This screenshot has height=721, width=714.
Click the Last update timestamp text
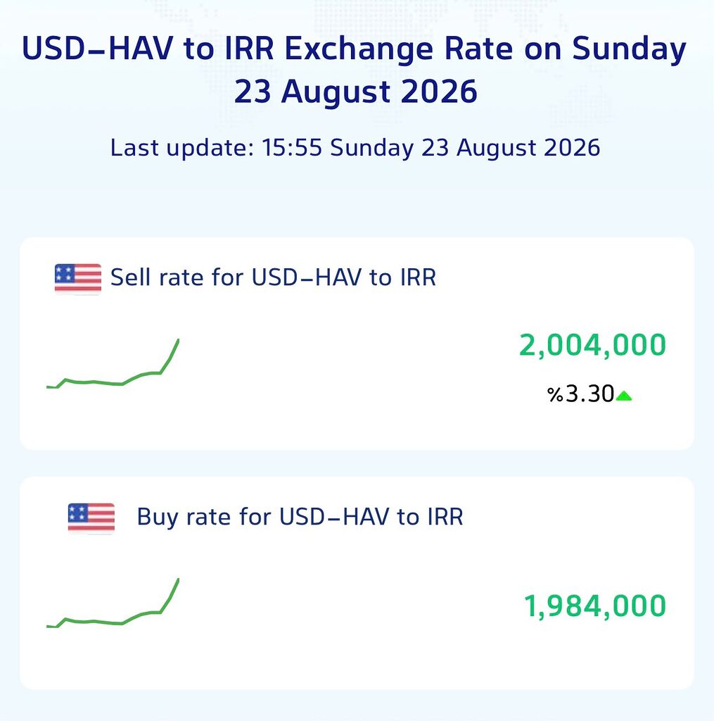coord(355,148)
